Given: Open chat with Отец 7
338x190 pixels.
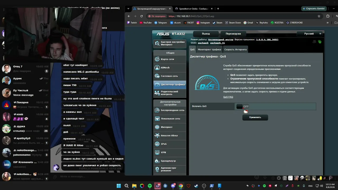Looking at the screenshot, I should point(25,69).
